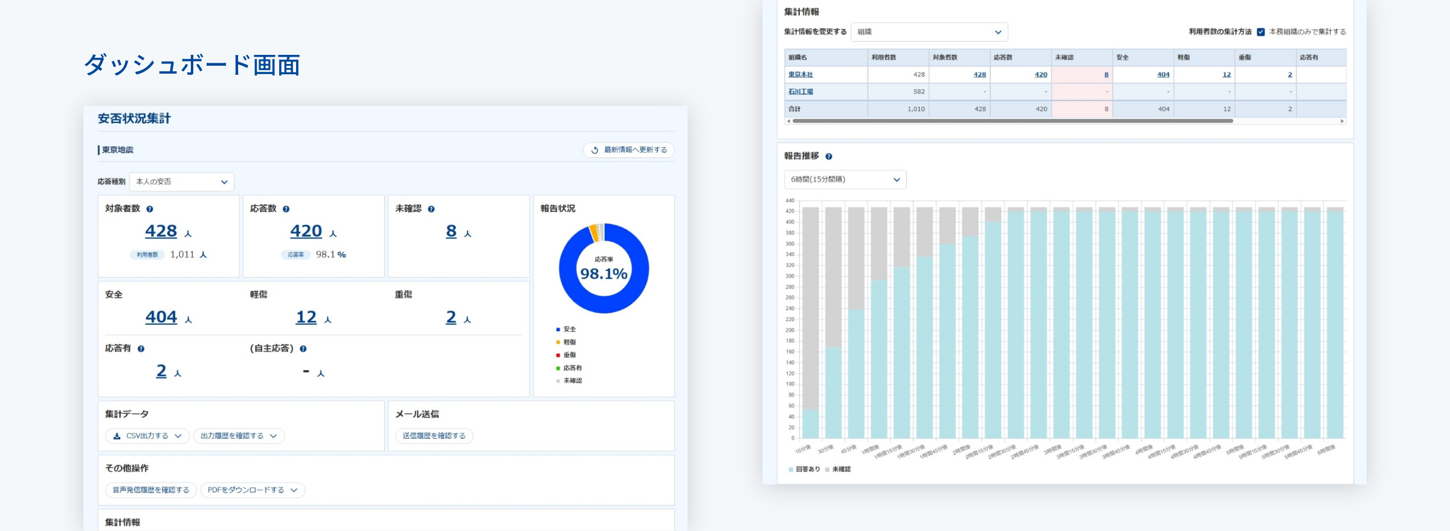
Task: Open the 6時間(15分間隔) interval dropdown
Action: pyautogui.click(x=845, y=179)
